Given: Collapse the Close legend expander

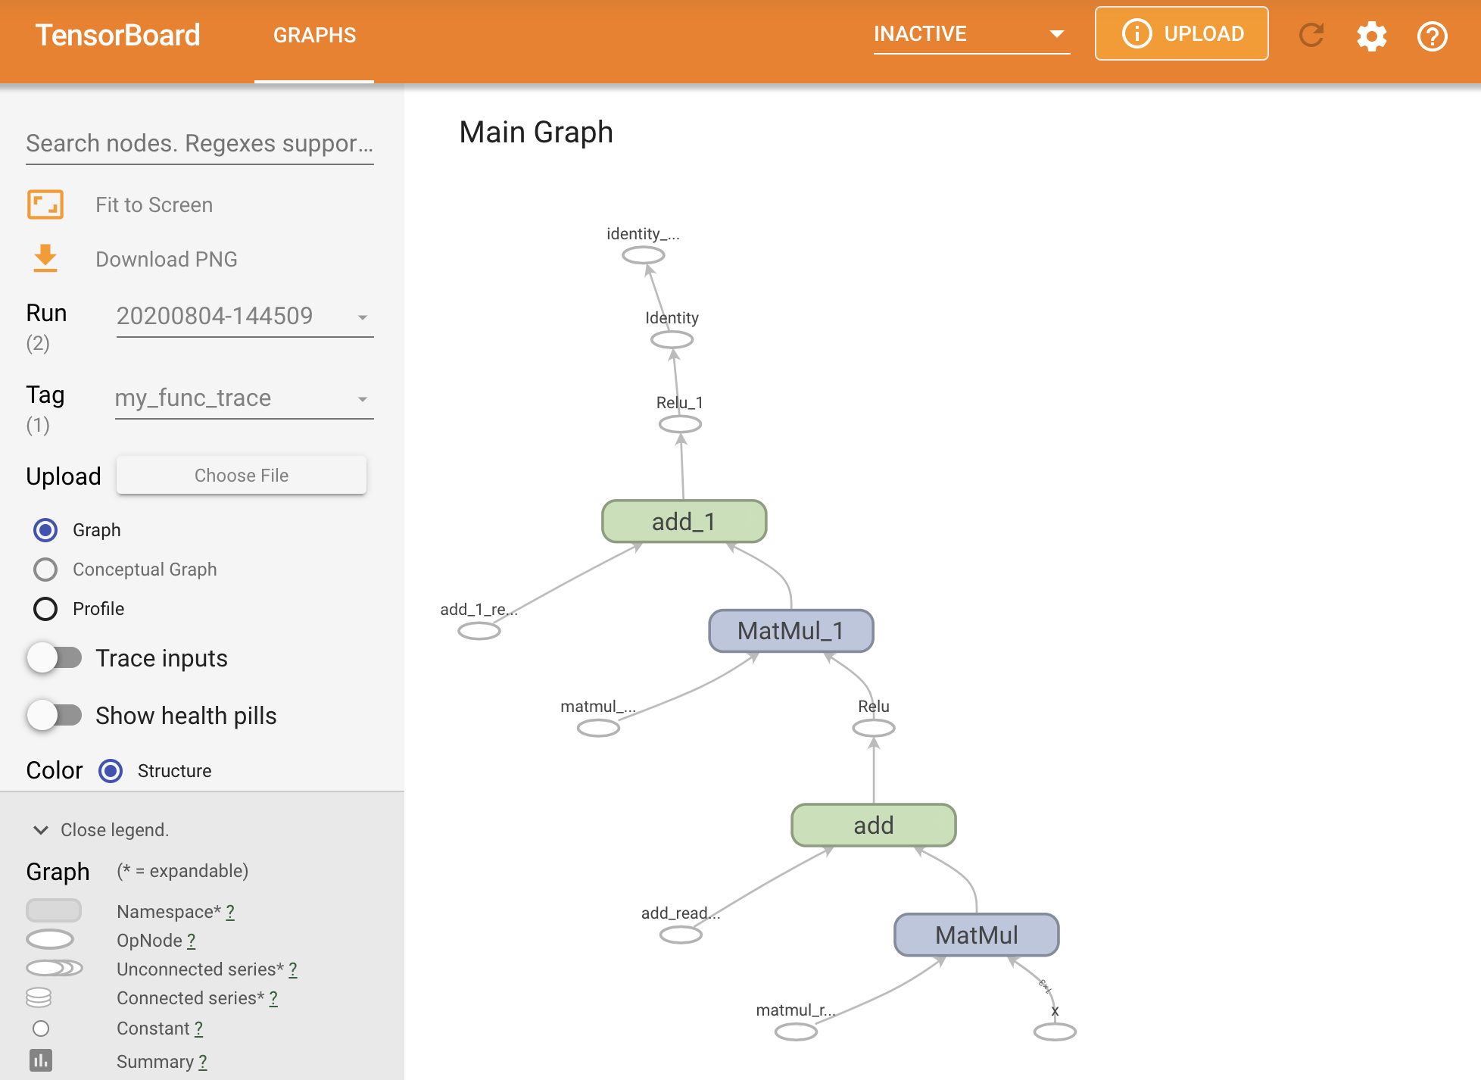Looking at the screenshot, I should click(x=42, y=829).
